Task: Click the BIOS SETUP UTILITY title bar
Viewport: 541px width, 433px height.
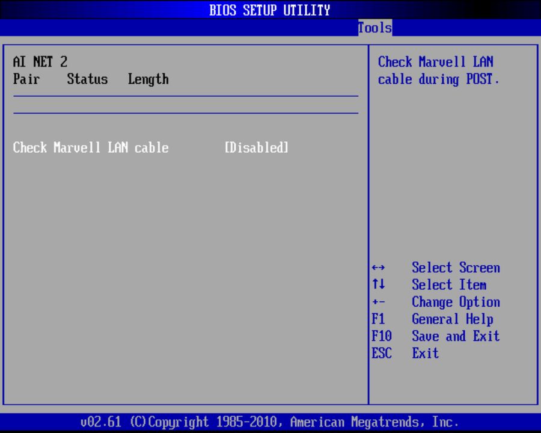Action: pos(270,10)
